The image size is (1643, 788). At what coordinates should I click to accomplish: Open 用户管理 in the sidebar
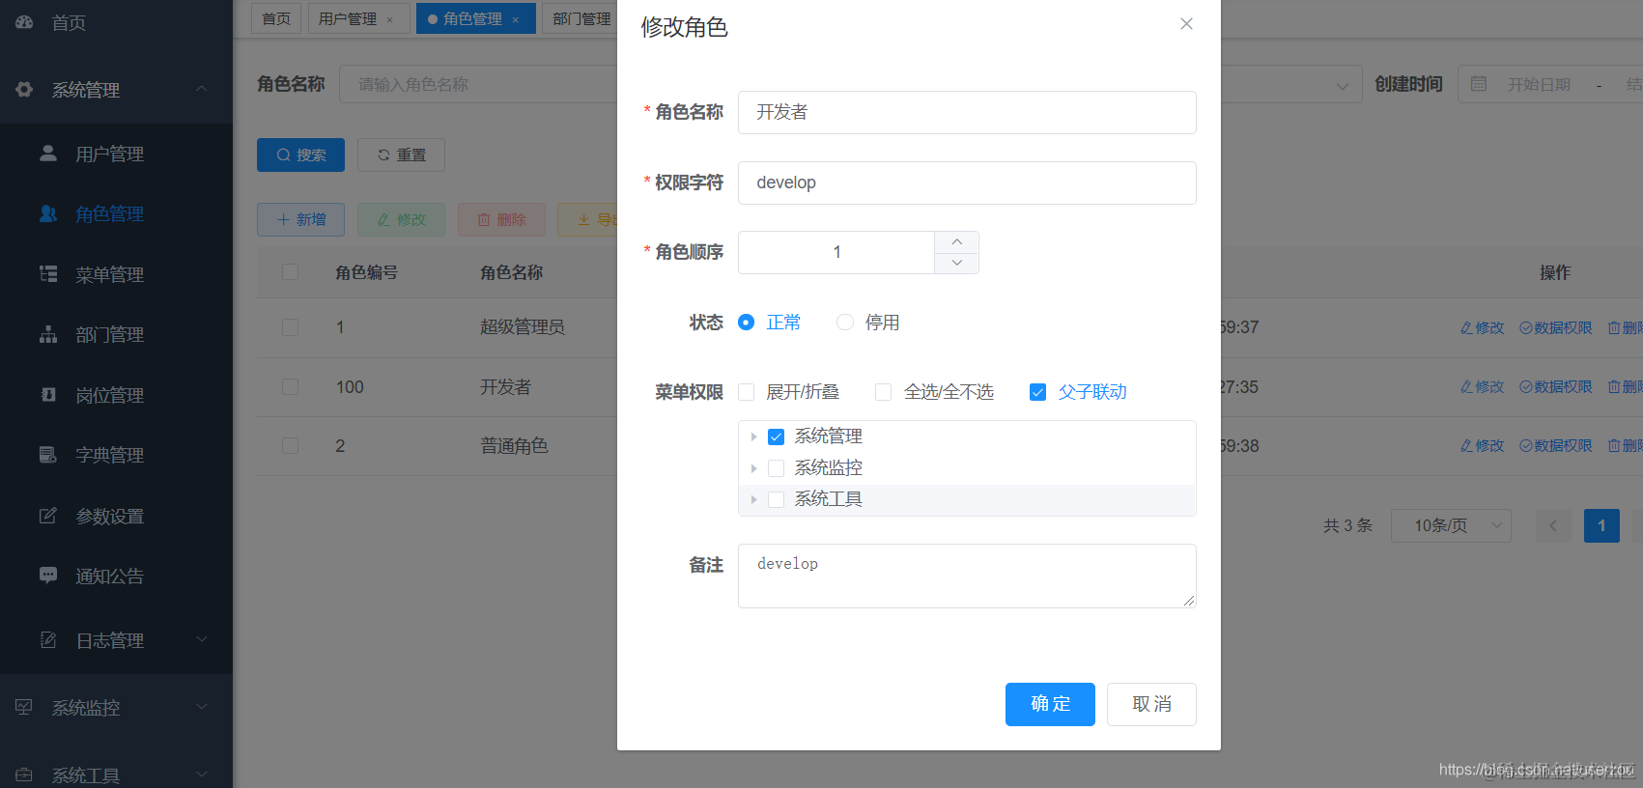(117, 154)
